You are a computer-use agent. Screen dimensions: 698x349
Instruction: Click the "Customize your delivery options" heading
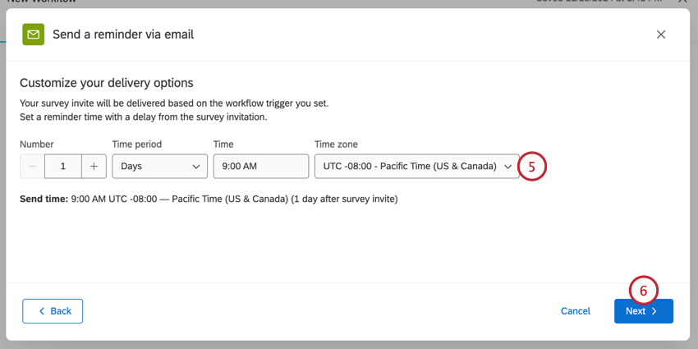click(107, 82)
